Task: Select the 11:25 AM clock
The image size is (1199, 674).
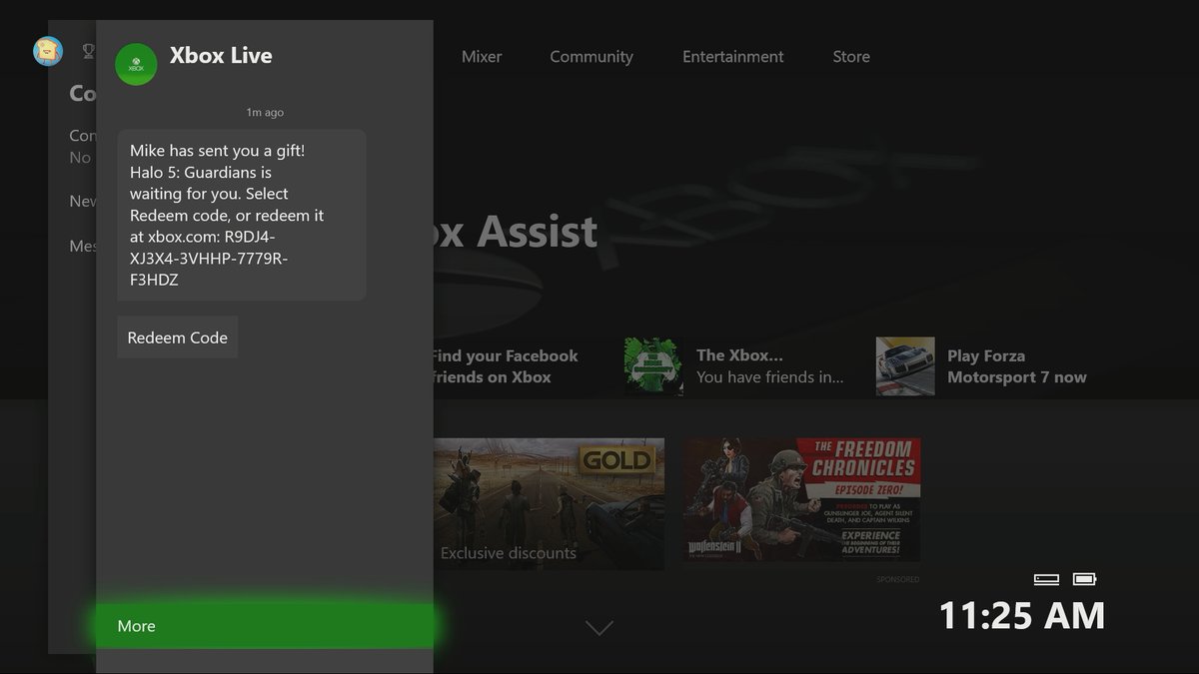Action: click(x=1022, y=615)
